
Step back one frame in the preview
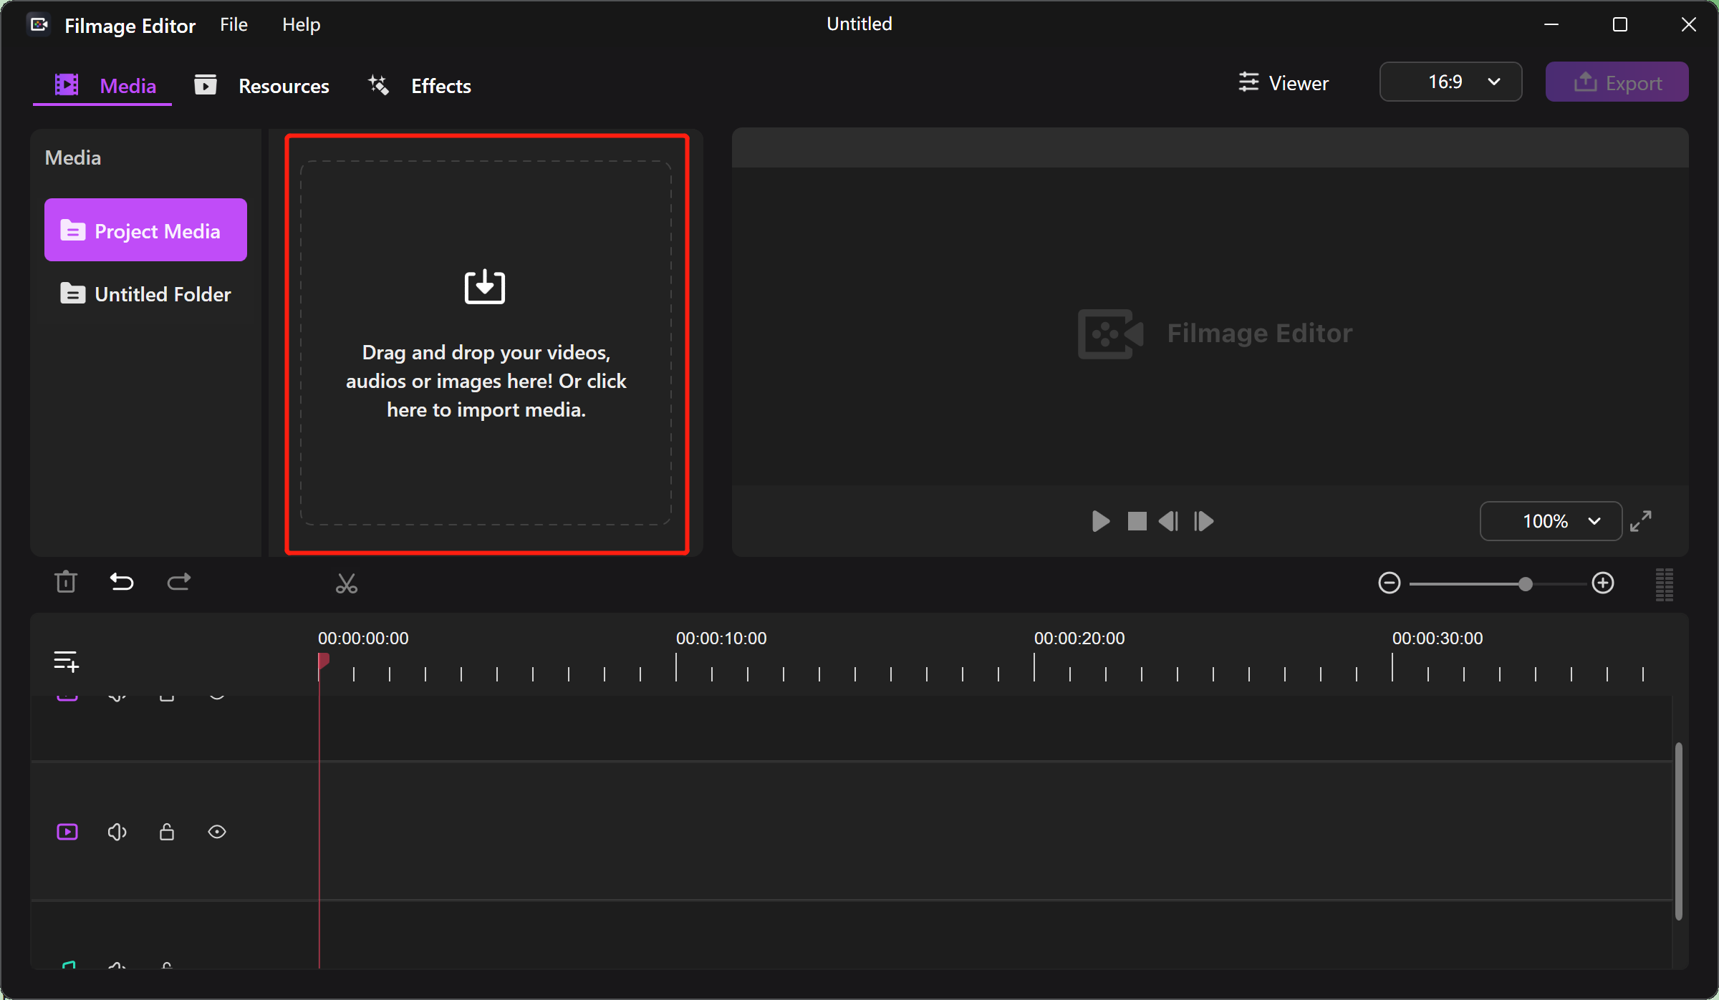pos(1168,521)
